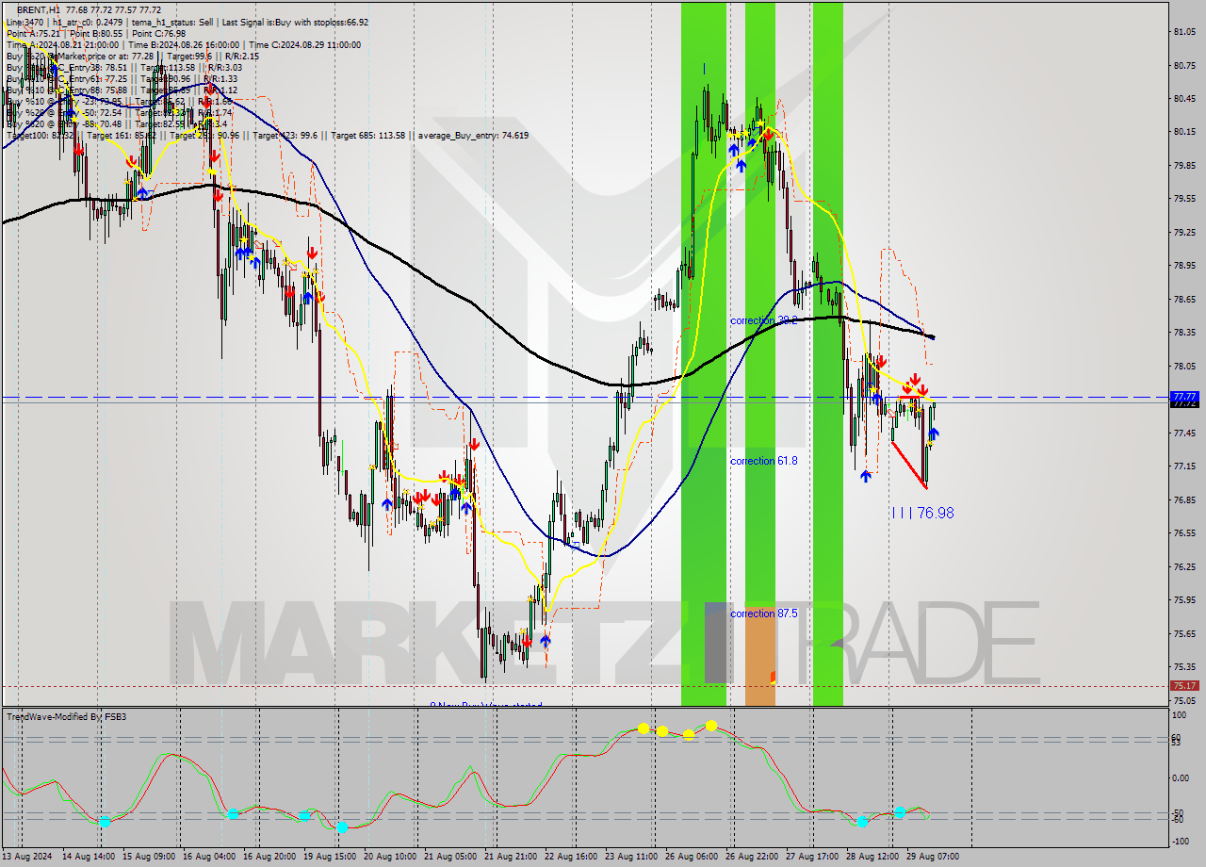
Task: Click the '29 Aug 07:00' time axis label
Action: (x=933, y=857)
